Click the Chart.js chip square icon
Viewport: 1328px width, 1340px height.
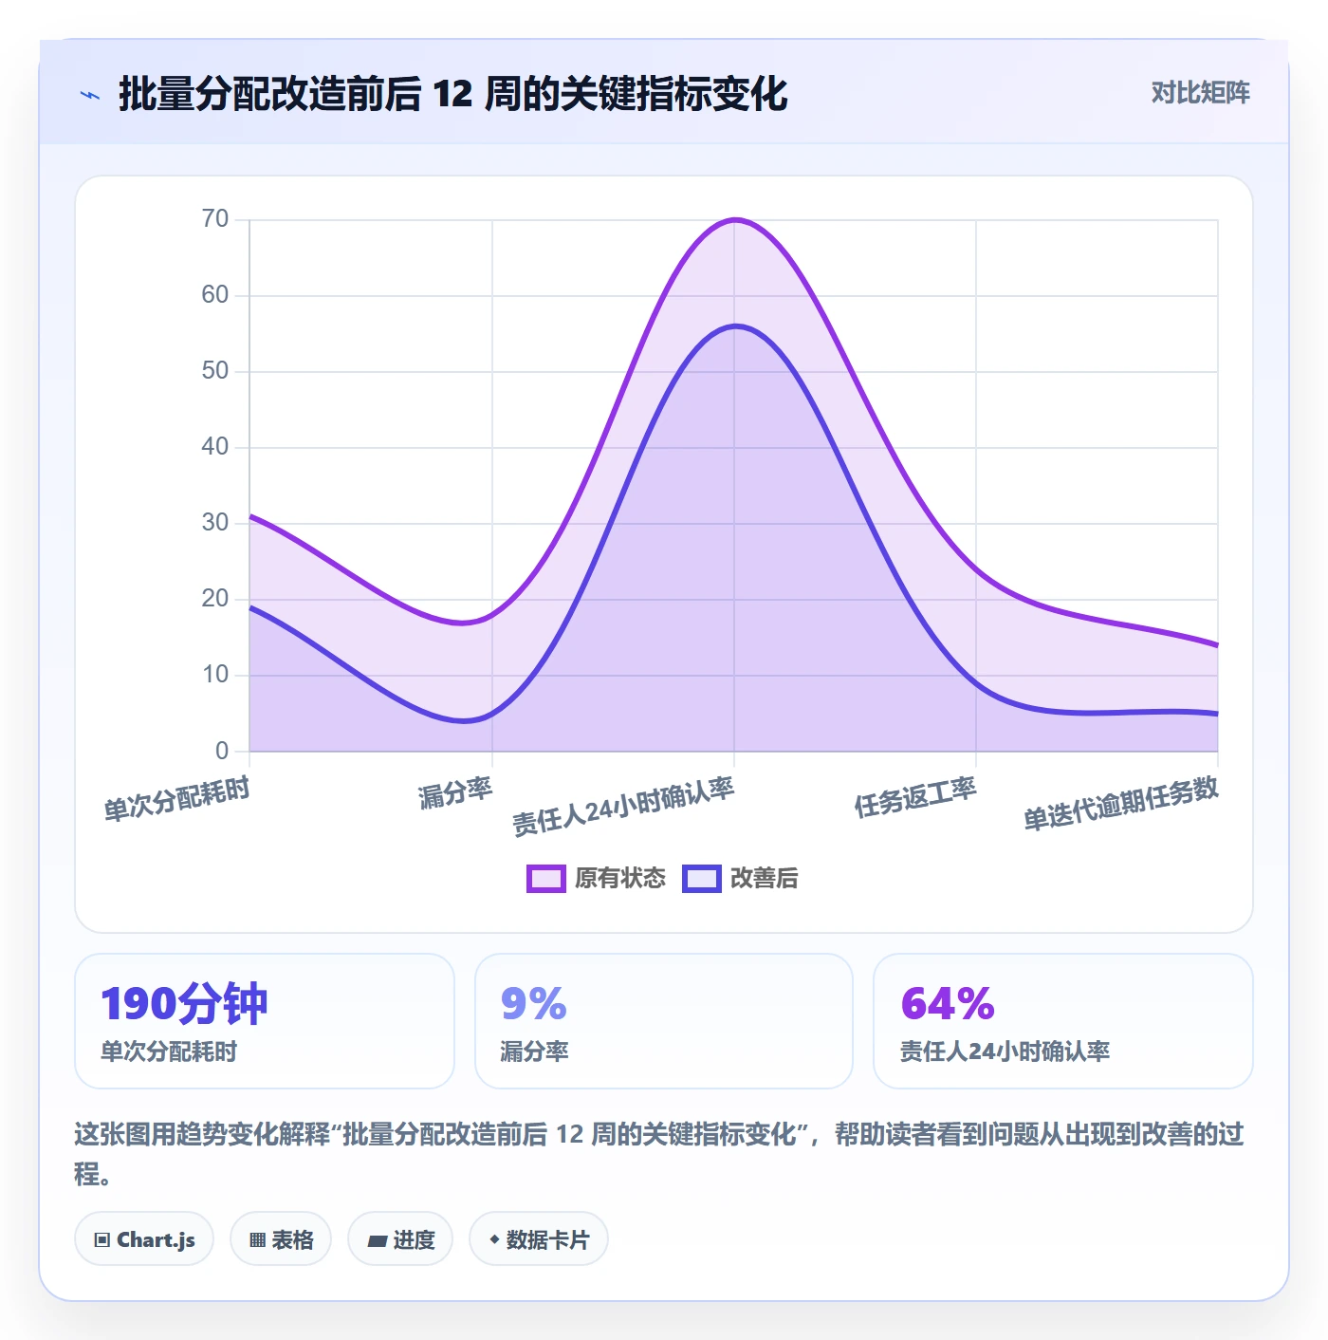[102, 1240]
